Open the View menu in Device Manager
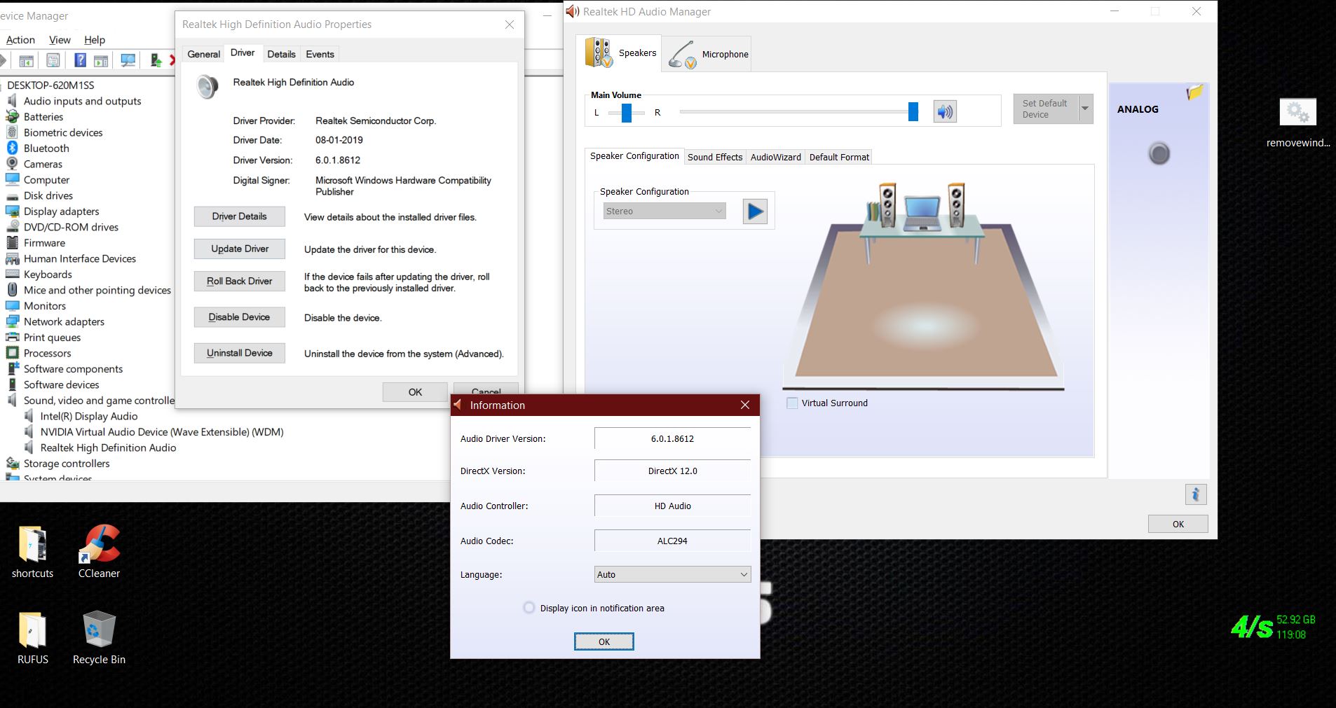This screenshot has width=1336, height=708. pyautogui.click(x=60, y=40)
